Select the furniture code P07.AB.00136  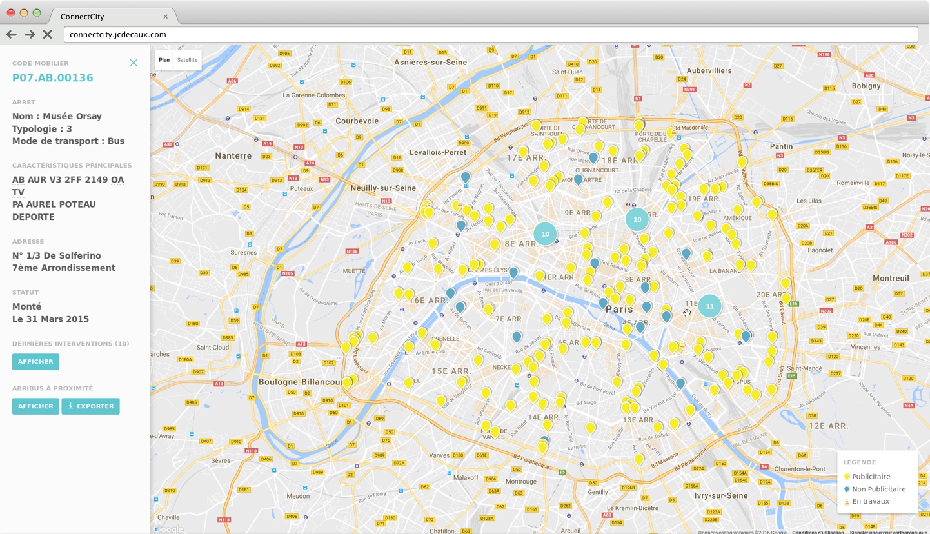point(53,78)
